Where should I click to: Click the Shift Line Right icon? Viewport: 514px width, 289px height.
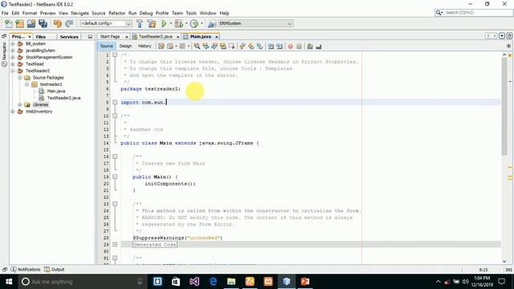click(279, 47)
